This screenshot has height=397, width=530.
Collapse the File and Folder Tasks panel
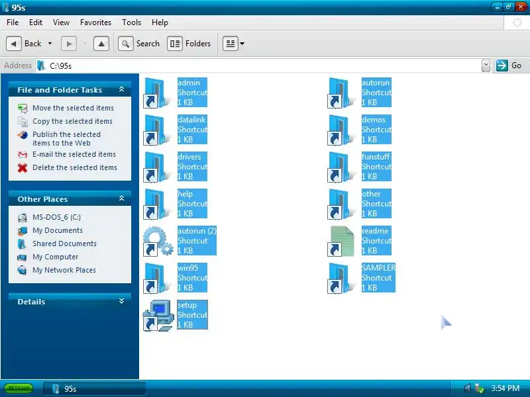(122, 89)
